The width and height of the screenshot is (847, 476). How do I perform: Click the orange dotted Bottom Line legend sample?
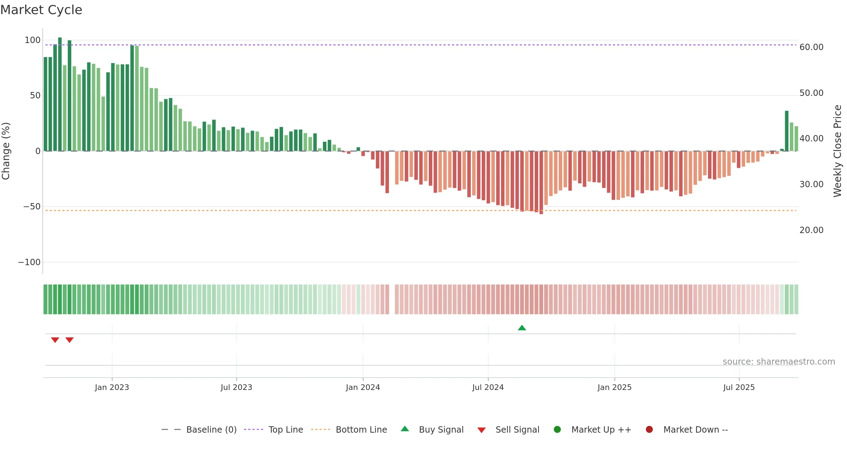[320, 429]
